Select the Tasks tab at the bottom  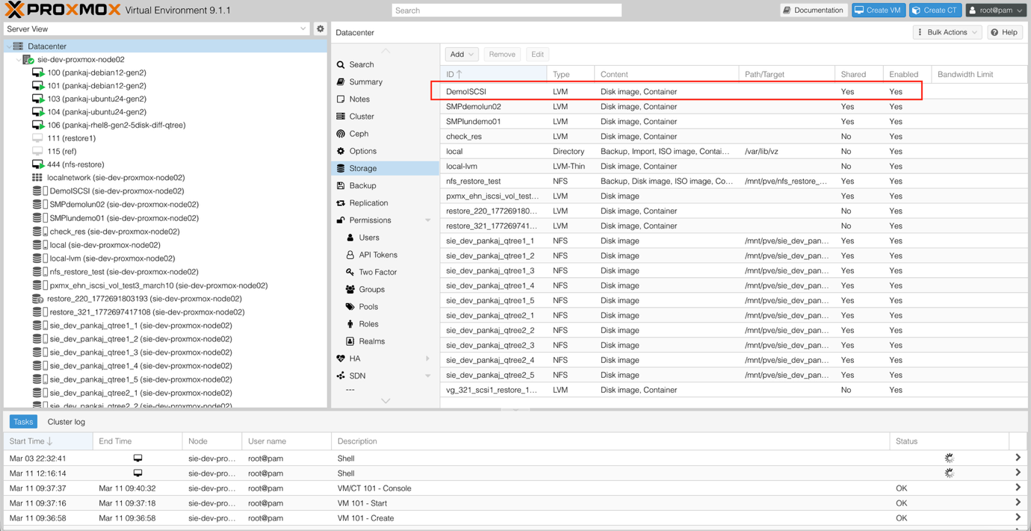(x=22, y=421)
